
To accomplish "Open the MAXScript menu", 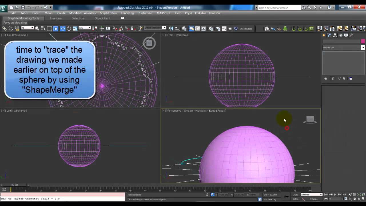I will (x=163, y=13).
